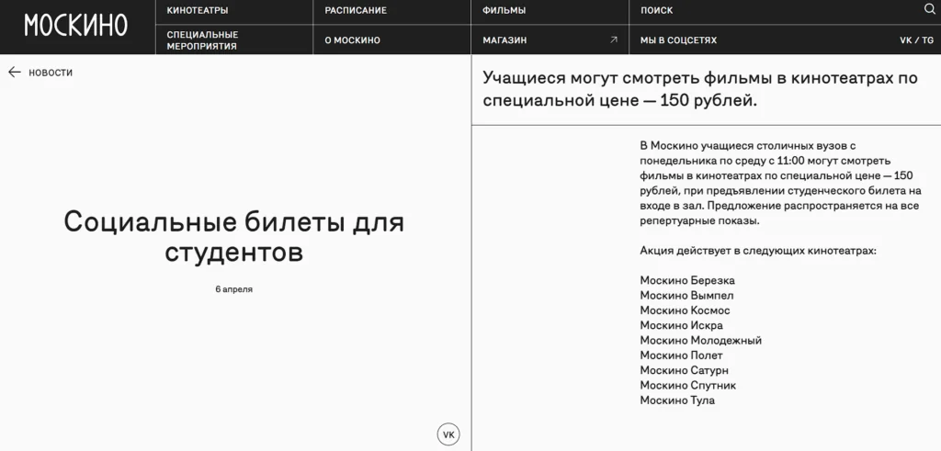
Task: Open the Магазин menu item
Action: pos(505,40)
